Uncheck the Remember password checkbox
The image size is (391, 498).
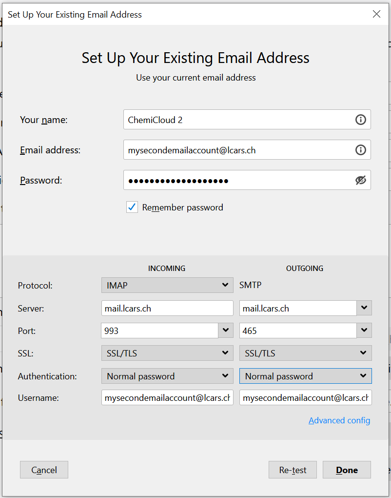[x=132, y=207]
